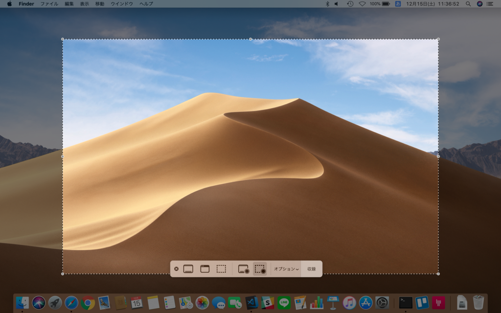Open Terminal from the Dock
The height and width of the screenshot is (313, 501).
click(406, 302)
